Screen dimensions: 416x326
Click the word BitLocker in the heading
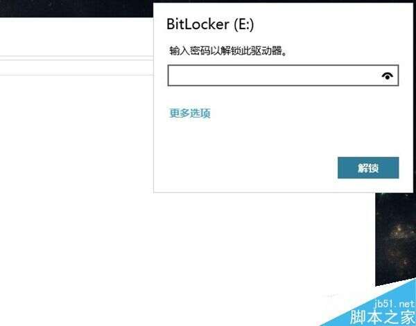click(198, 24)
